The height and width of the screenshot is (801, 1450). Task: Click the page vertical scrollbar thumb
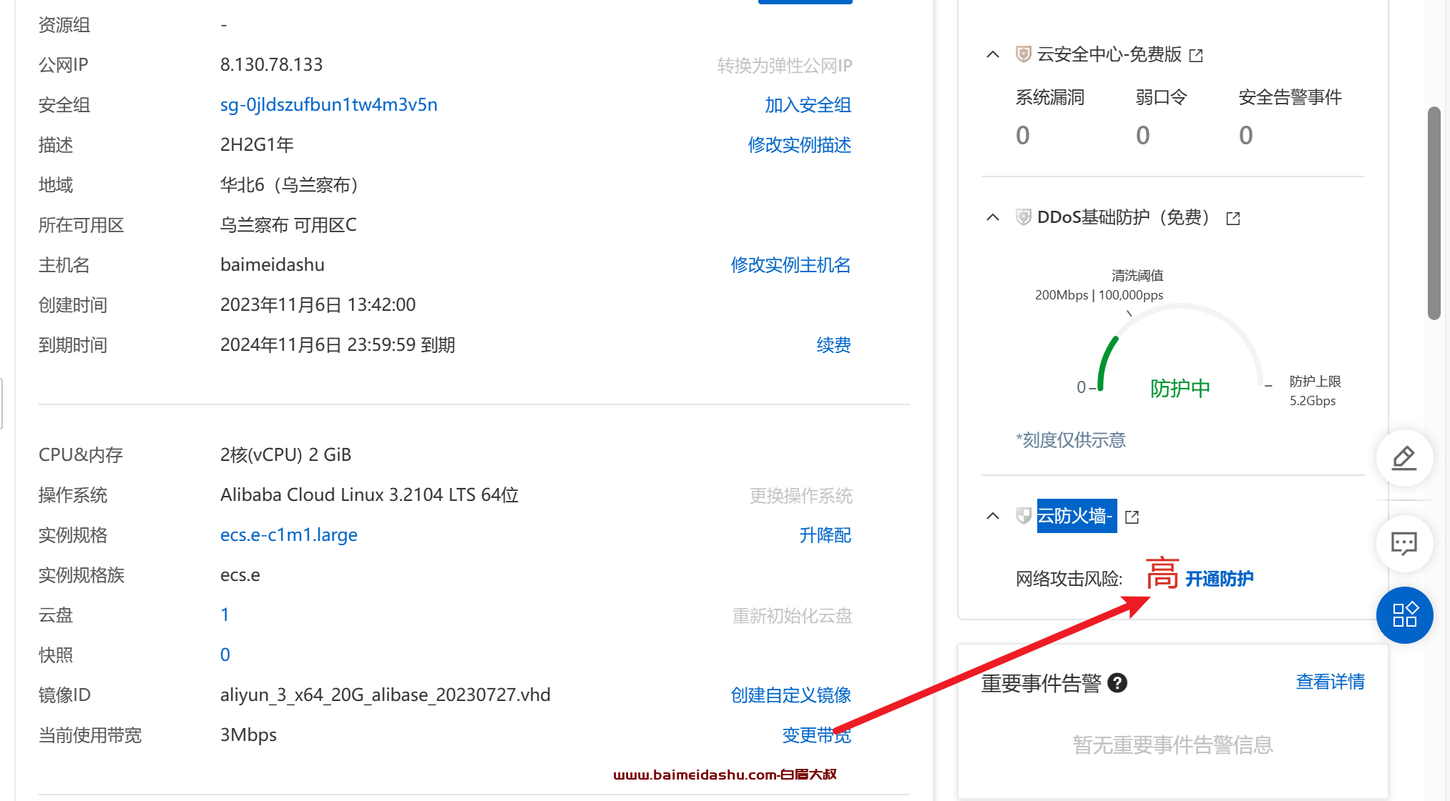(x=1434, y=213)
